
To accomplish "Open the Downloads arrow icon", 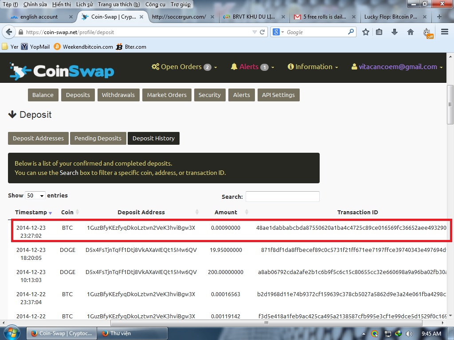I will click(394, 32).
